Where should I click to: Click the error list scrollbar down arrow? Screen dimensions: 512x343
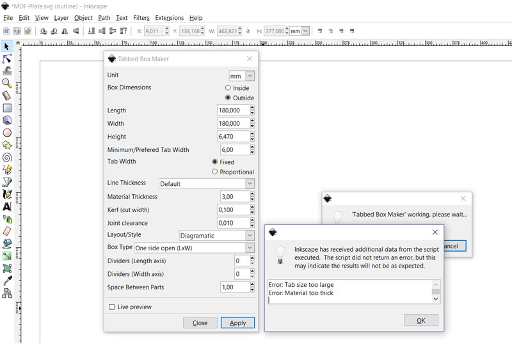pyautogui.click(x=436, y=299)
